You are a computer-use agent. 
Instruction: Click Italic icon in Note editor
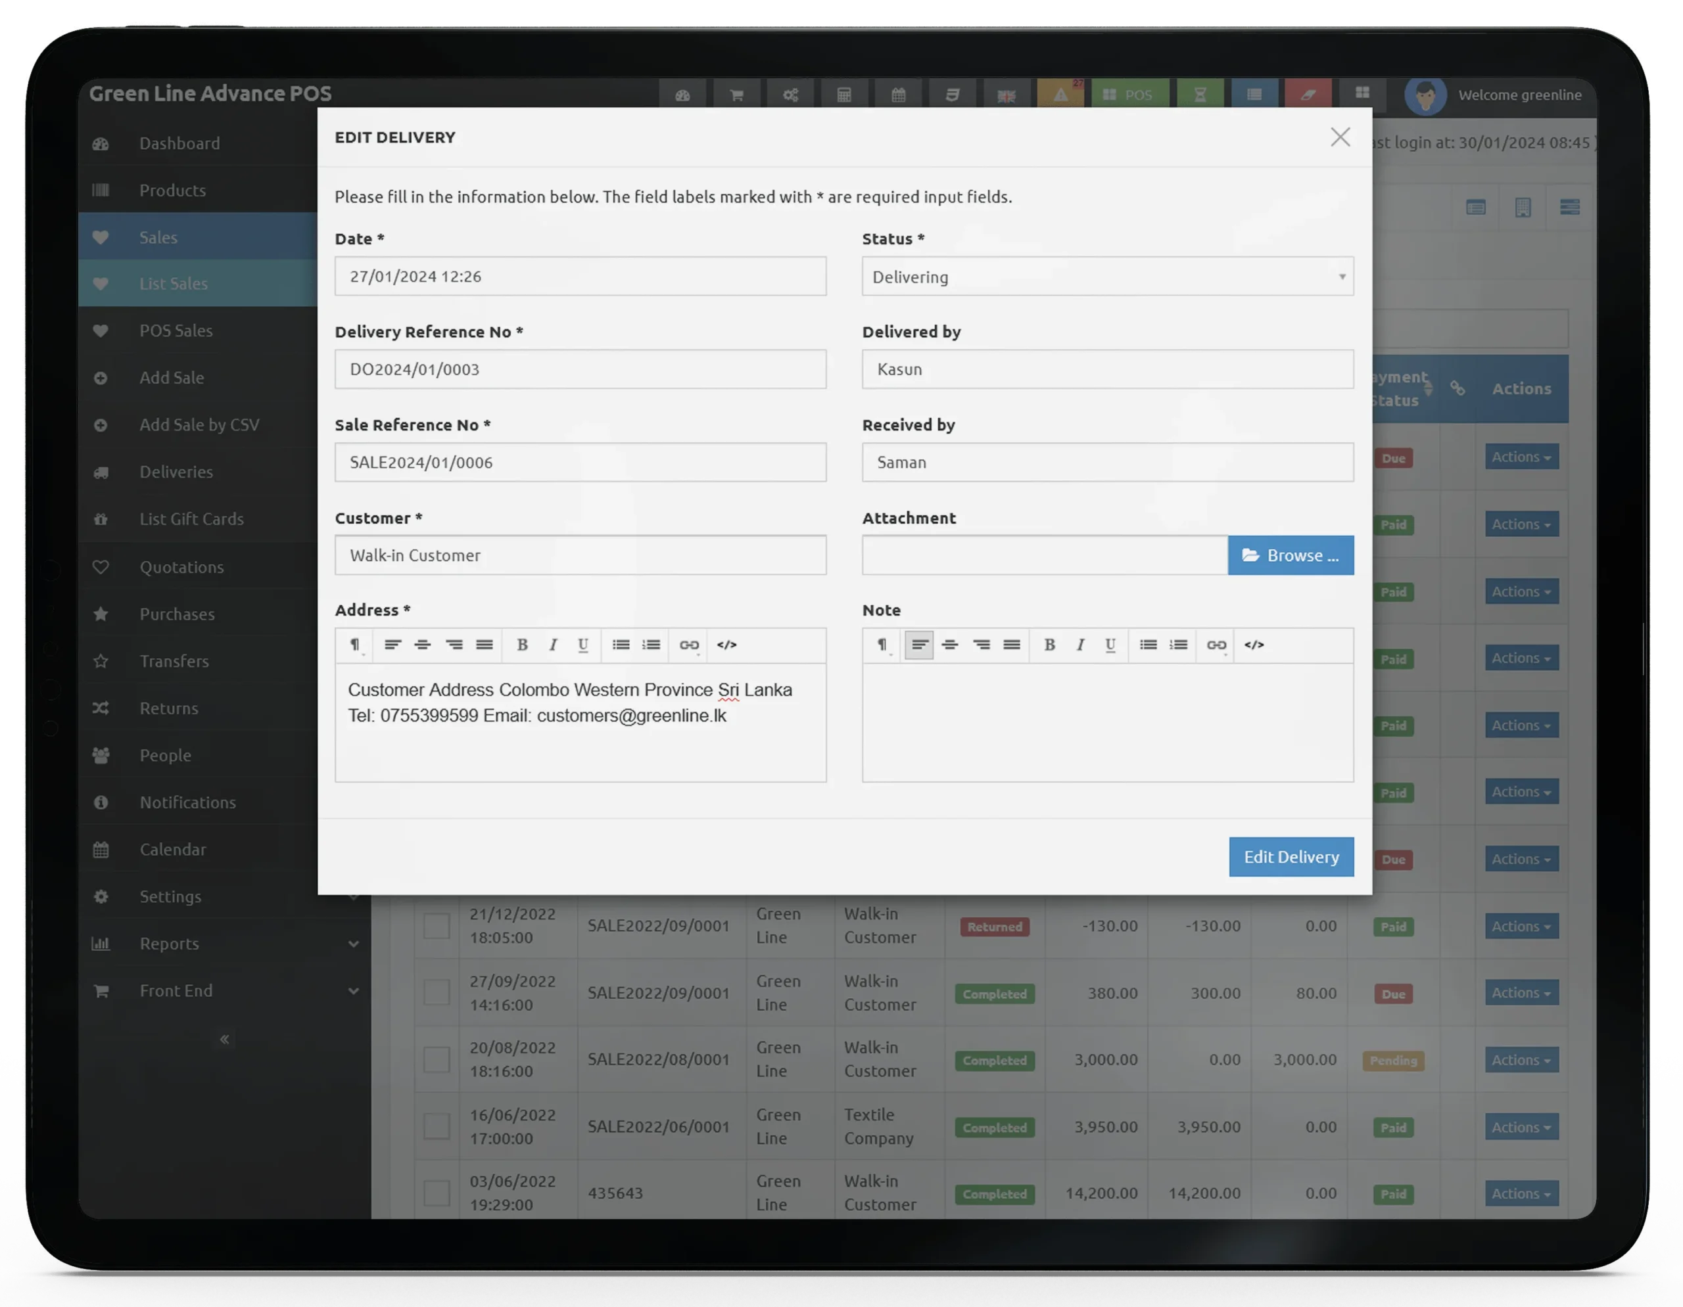[1079, 645]
